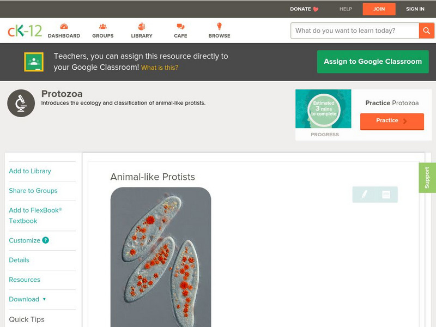Open the green Support side tab
This screenshot has width=436, height=327.
coord(427,178)
